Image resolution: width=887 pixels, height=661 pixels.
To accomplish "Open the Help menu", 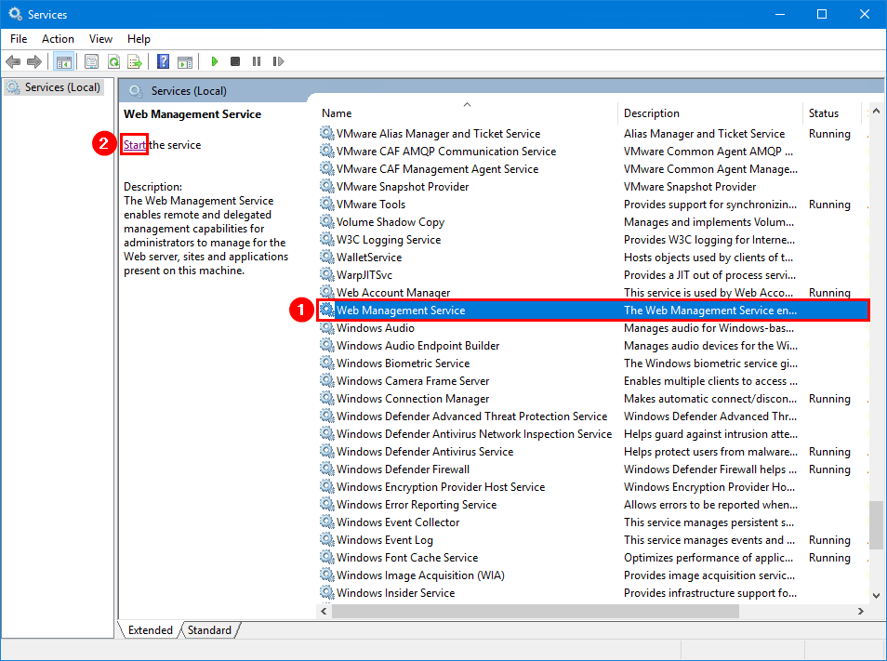I will [x=139, y=39].
